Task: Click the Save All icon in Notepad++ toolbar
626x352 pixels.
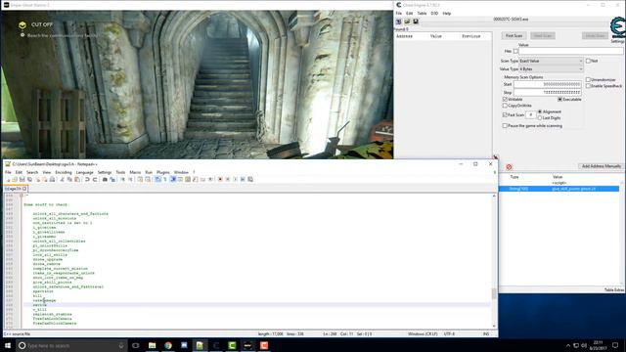Action: click(x=30, y=180)
